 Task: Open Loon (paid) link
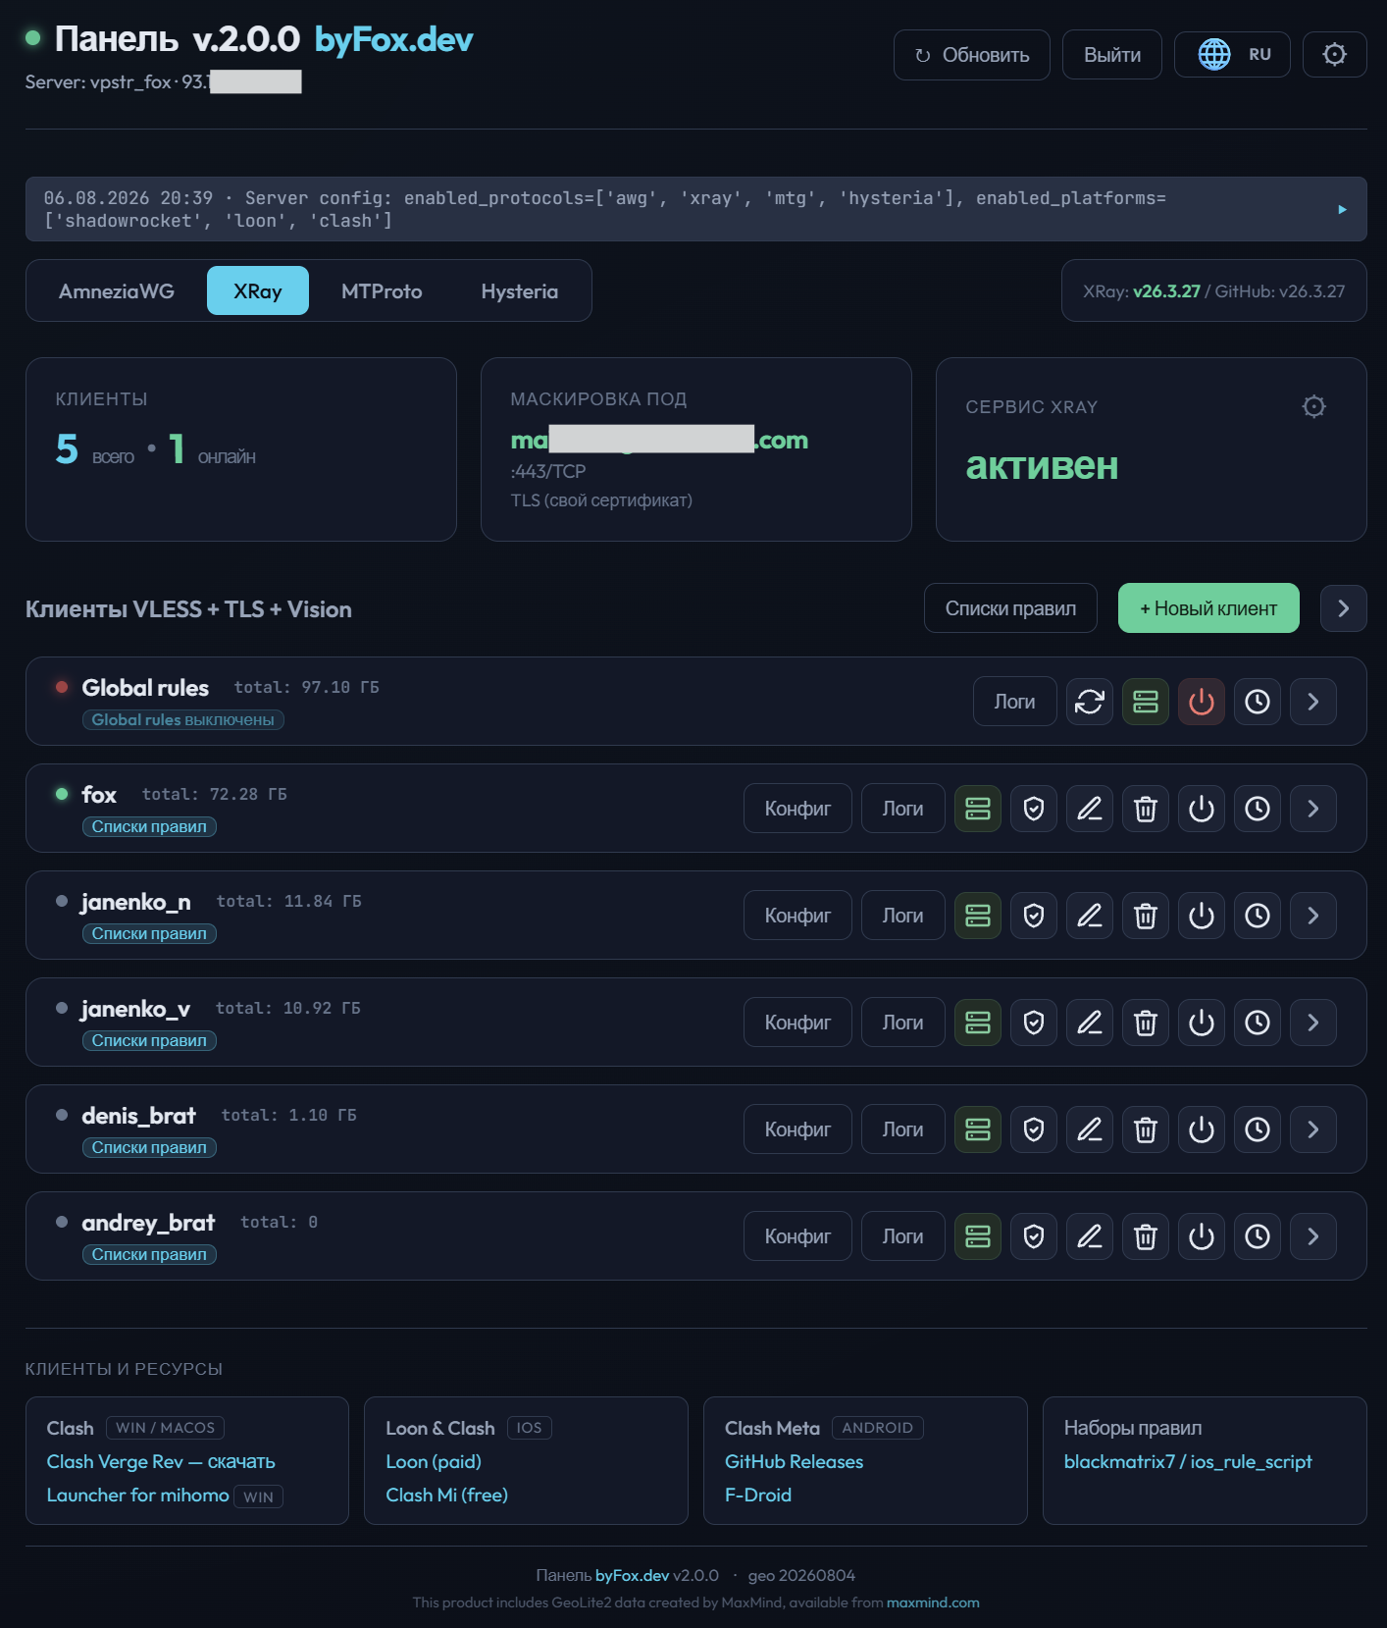point(434,1461)
